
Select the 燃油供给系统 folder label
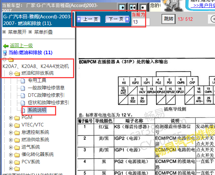pyautogui.click(x=35, y=139)
